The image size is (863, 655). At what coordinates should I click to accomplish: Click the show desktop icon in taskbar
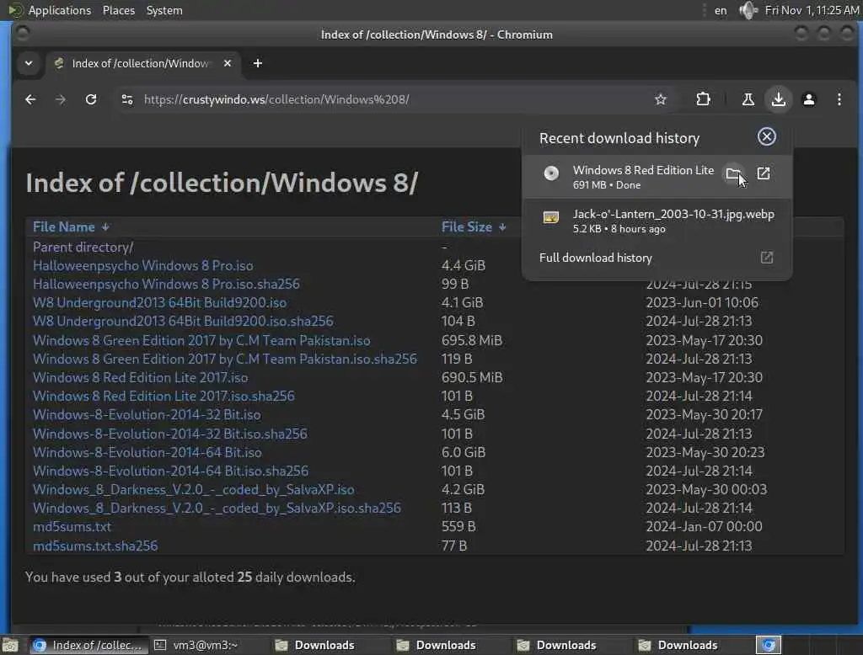pos(10,645)
